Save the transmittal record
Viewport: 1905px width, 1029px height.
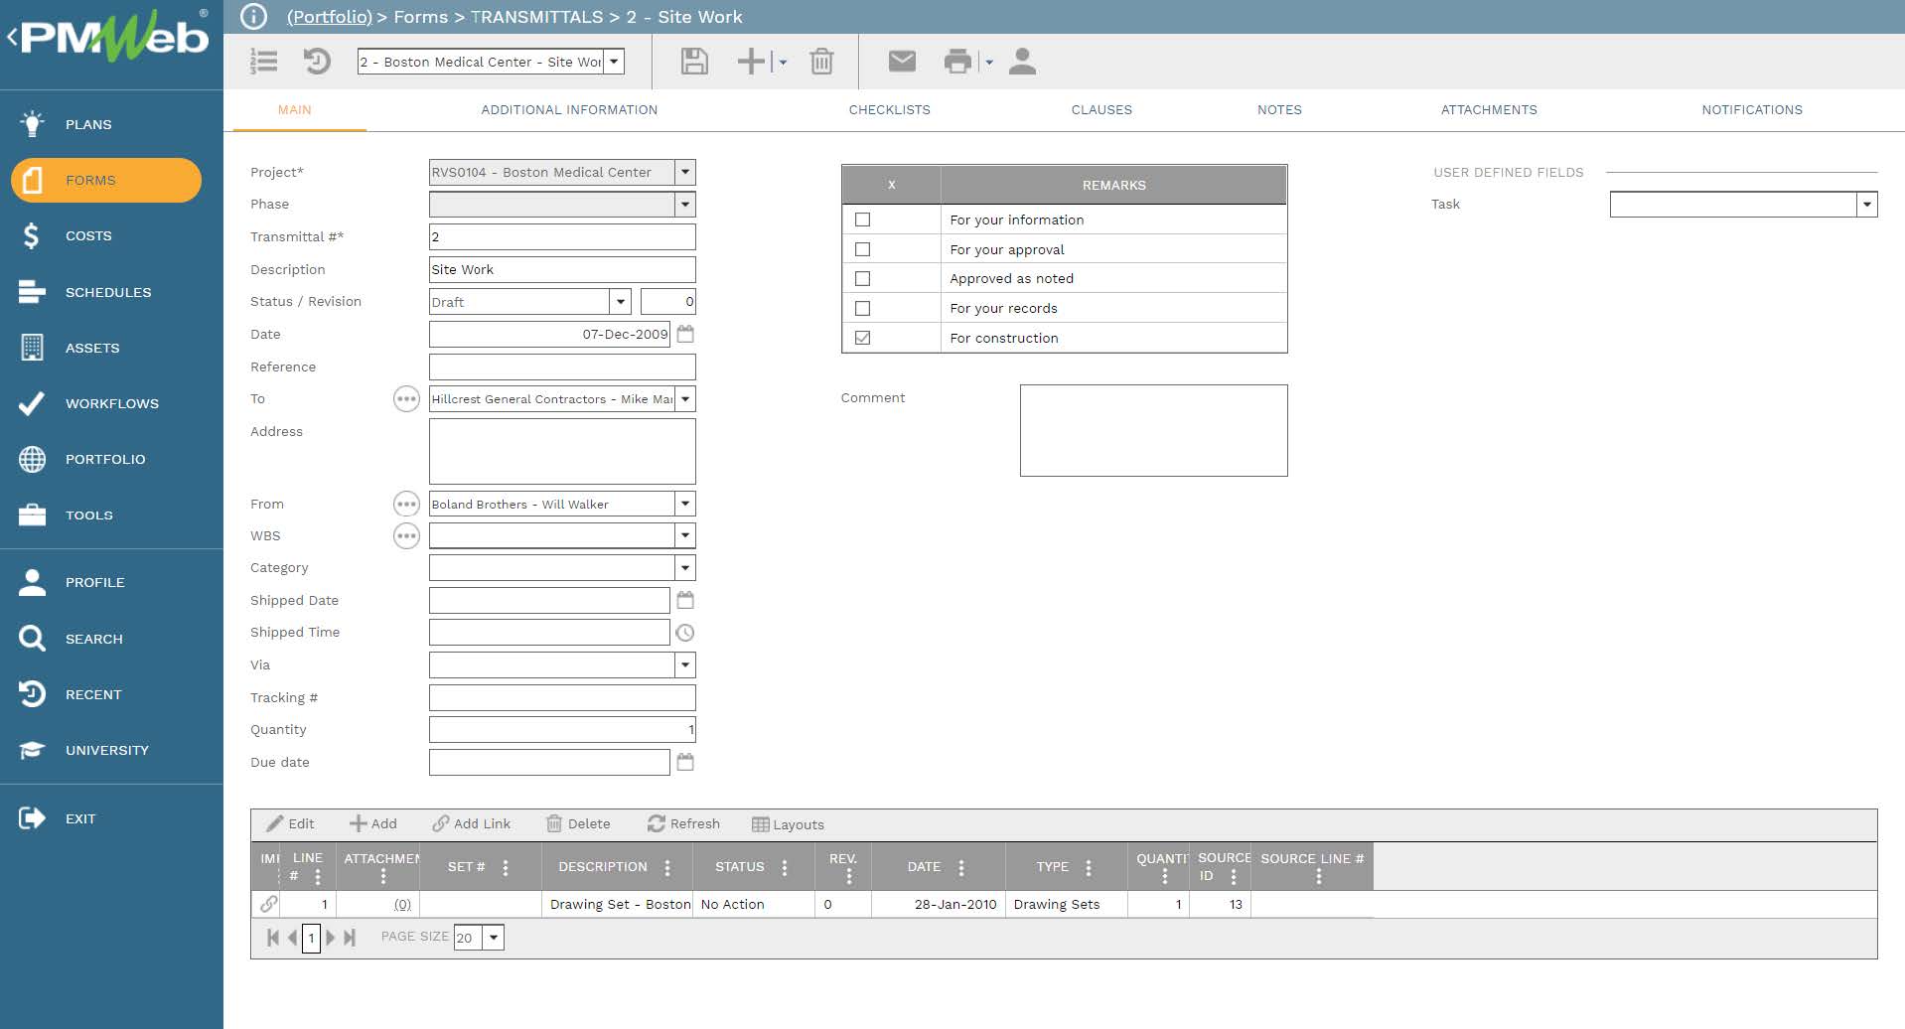pos(694,62)
